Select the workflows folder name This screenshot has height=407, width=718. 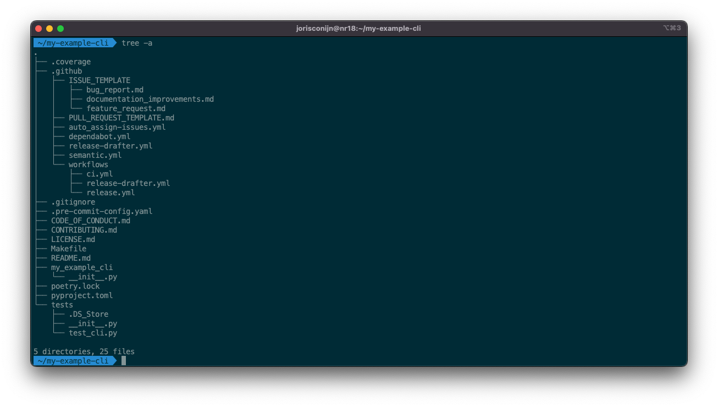click(x=87, y=164)
